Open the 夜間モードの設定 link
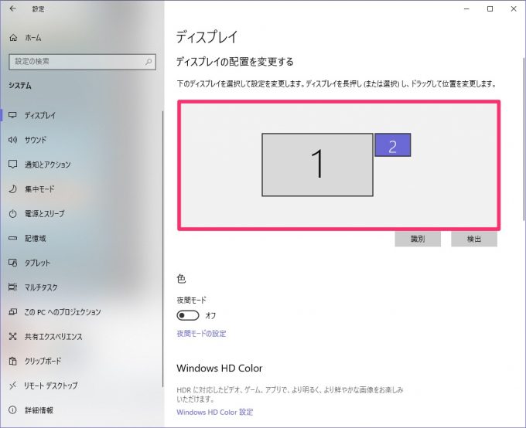526x428 pixels. 201,334
